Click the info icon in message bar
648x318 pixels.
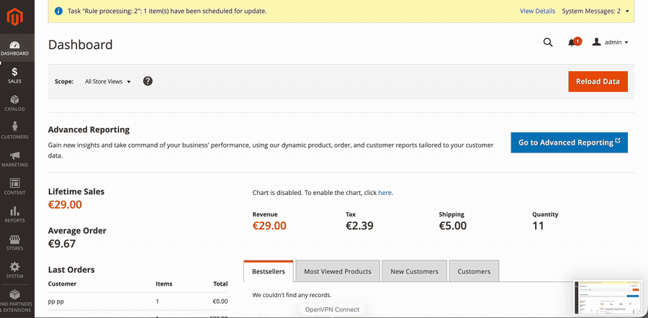point(59,11)
